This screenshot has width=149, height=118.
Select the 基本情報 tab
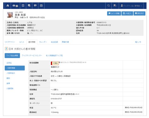(x=32, y=42)
